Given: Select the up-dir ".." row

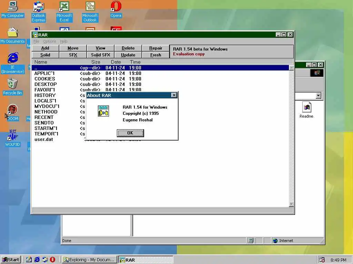Looking at the screenshot, I should (160, 68).
